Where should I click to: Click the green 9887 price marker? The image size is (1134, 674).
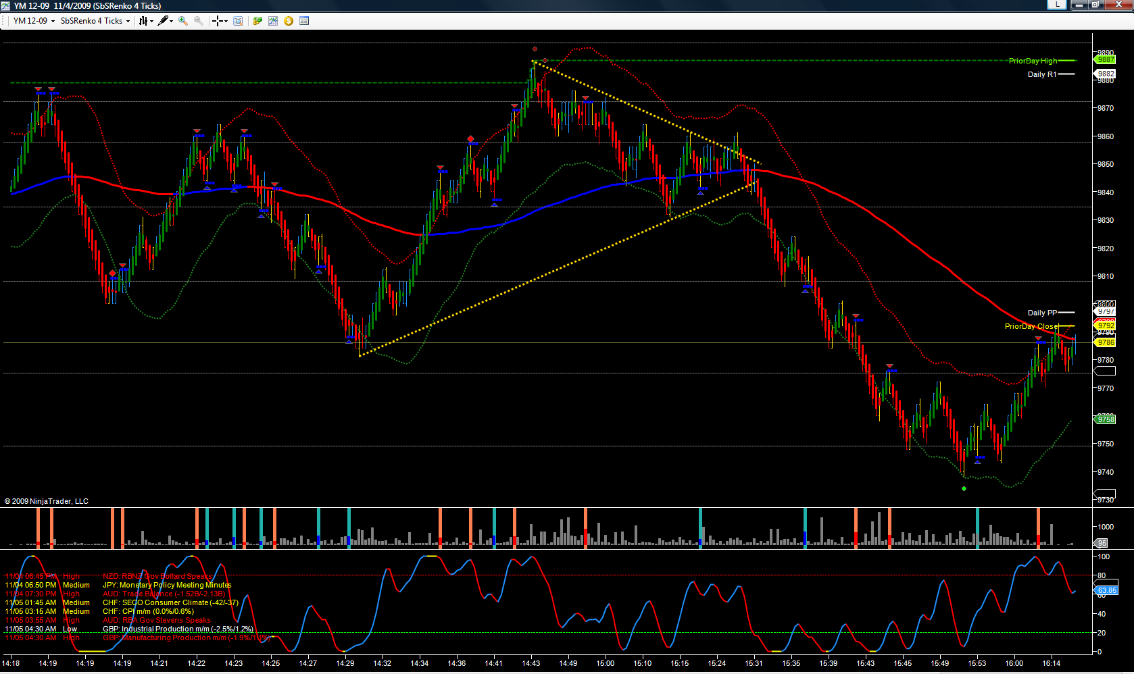1106,60
